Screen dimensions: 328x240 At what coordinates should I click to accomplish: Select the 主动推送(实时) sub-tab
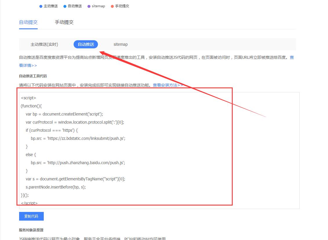click(44, 44)
